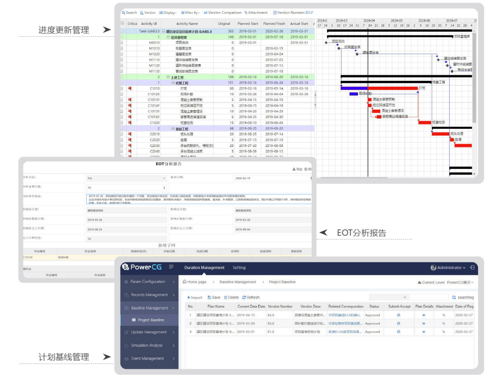Open the Display dropdown in Gantt toolbar

click(x=168, y=13)
